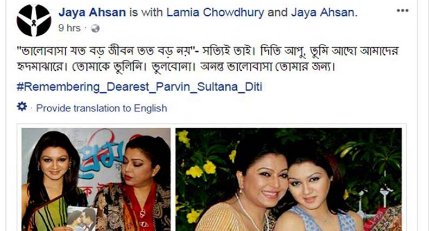The height and width of the screenshot is (231, 429).
Task: Click the DVD cover held in the left photo
Action: (x=81, y=219)
